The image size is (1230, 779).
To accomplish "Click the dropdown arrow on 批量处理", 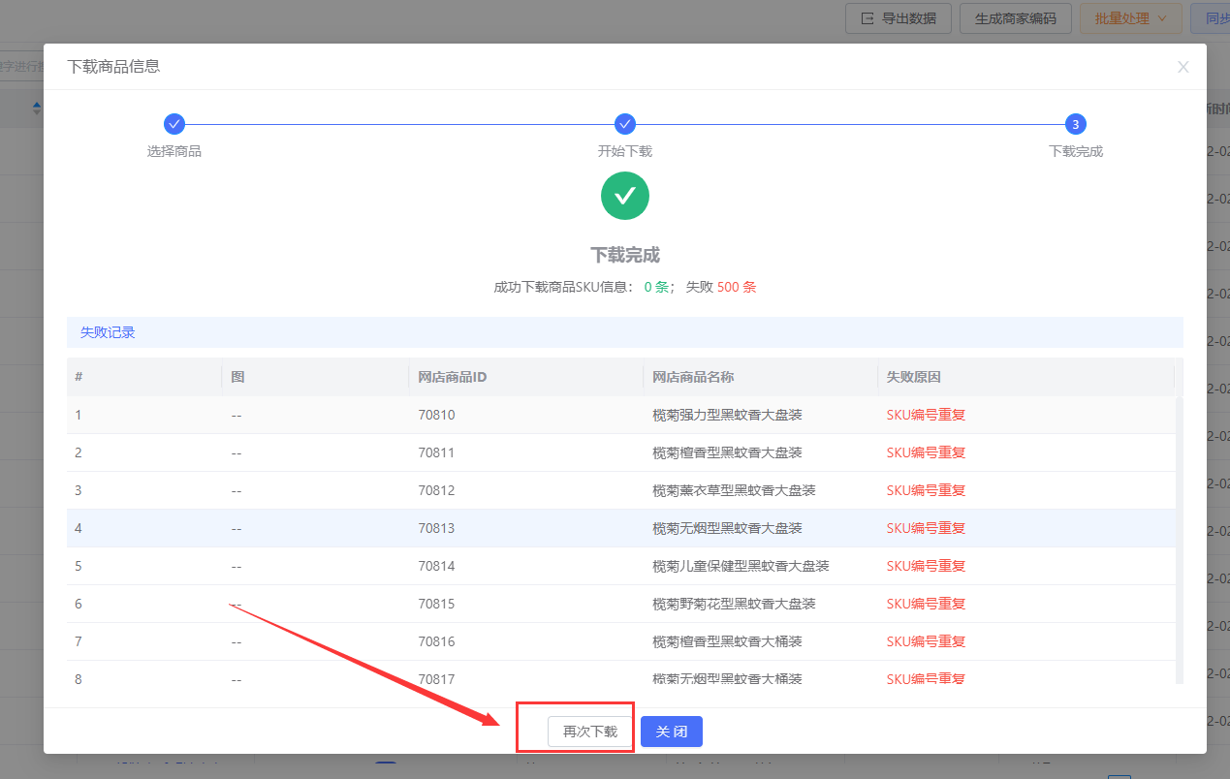I will pos(1162,18).
